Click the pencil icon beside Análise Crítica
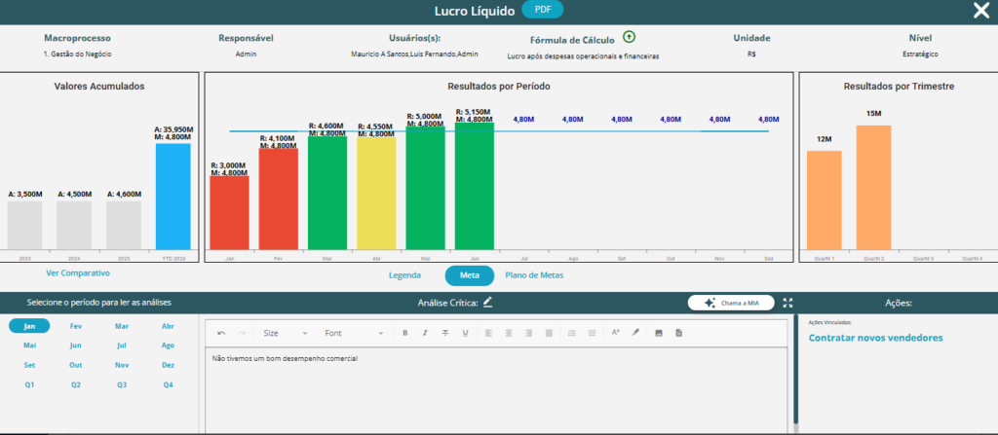The height and width of the screenshot is (435, 998). 488,302
